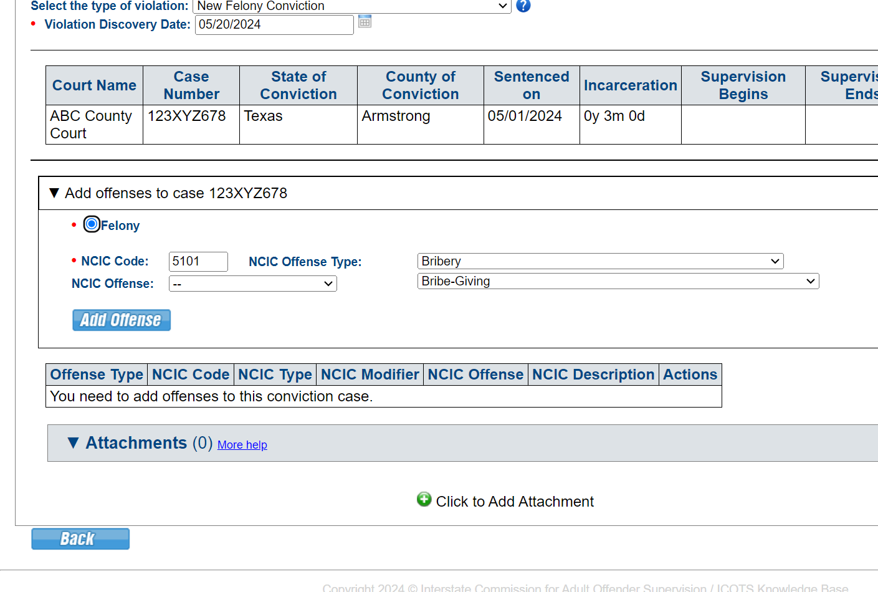Click the NCIC Code input field
878x592 pixels.
198,262
